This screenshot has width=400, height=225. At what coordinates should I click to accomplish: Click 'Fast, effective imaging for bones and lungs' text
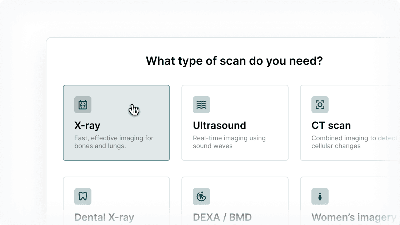(x=114, y=142)
